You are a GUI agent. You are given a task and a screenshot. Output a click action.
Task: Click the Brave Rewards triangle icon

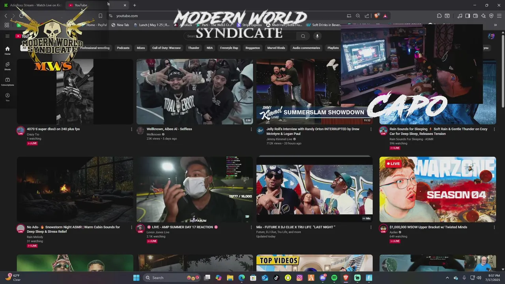(x=385, y=16)
